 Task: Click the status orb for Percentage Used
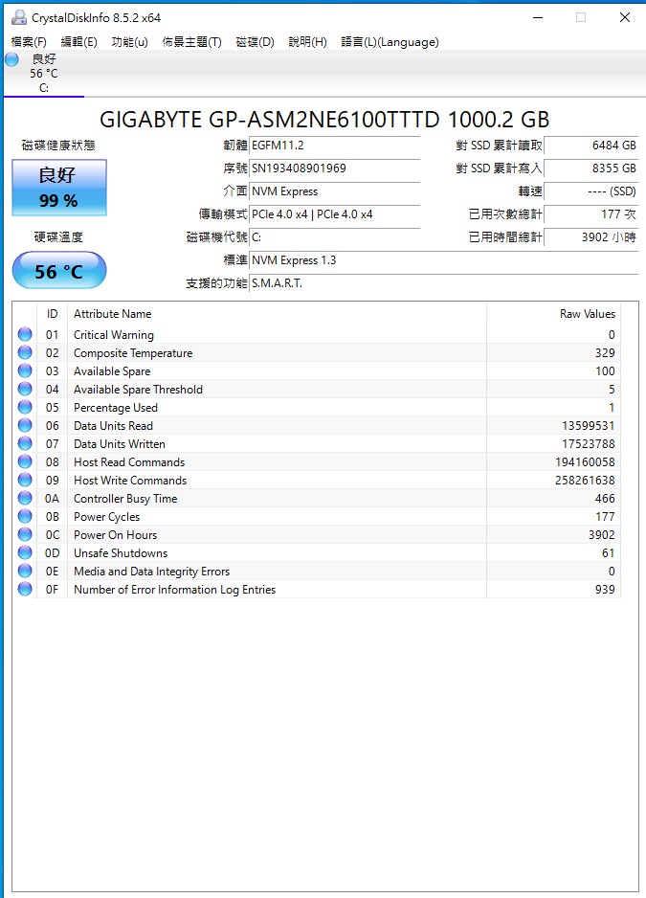tap(25, 407)
